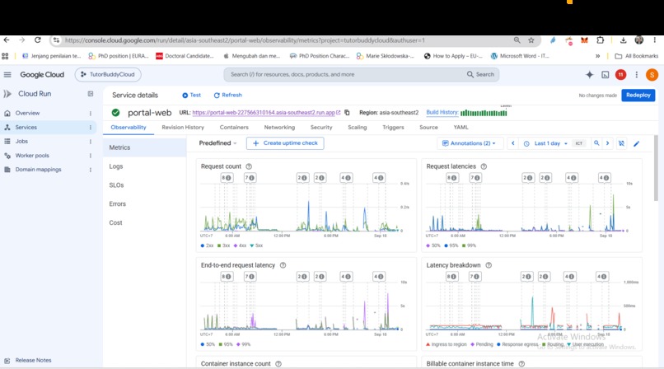The image size is (664, 369).
Task: Click the Create uptime check button
Action: (285, 143)
